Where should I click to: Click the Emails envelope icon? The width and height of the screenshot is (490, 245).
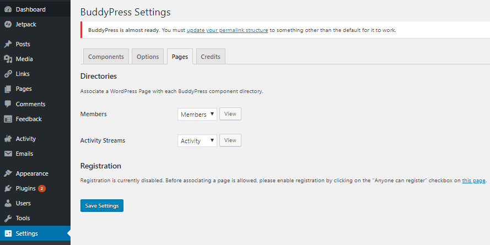[x=8, y=154]
